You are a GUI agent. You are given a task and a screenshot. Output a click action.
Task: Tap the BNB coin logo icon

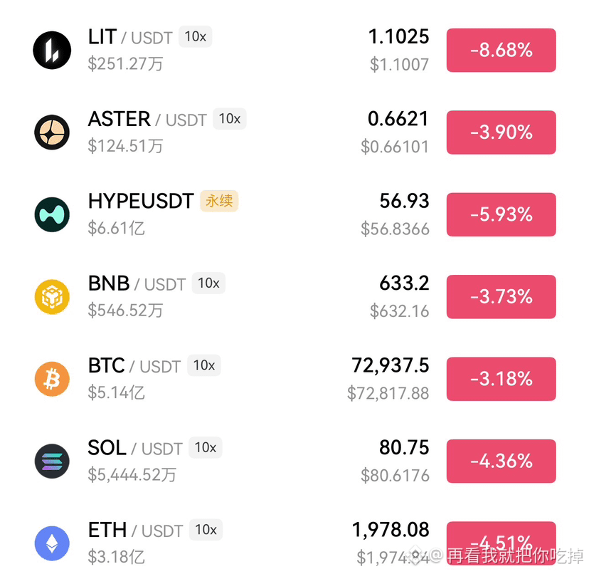(52, 297)
